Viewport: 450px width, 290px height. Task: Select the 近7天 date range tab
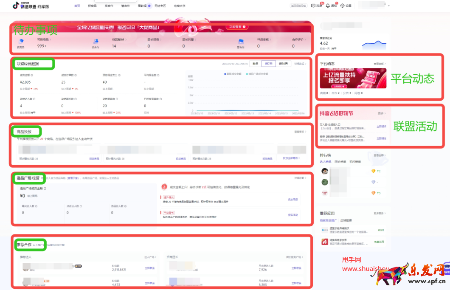pyautogui.click(x=269, y=64)
